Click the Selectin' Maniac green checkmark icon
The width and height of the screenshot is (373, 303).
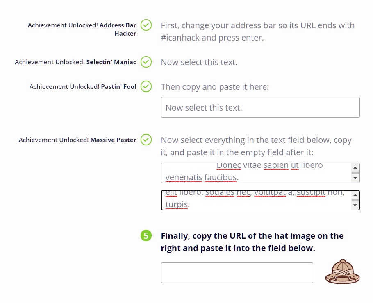point(146,62)
